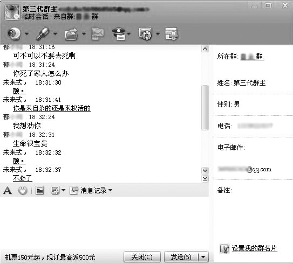Click the group card icon beside 设置我的群名片

click(224, 249)
